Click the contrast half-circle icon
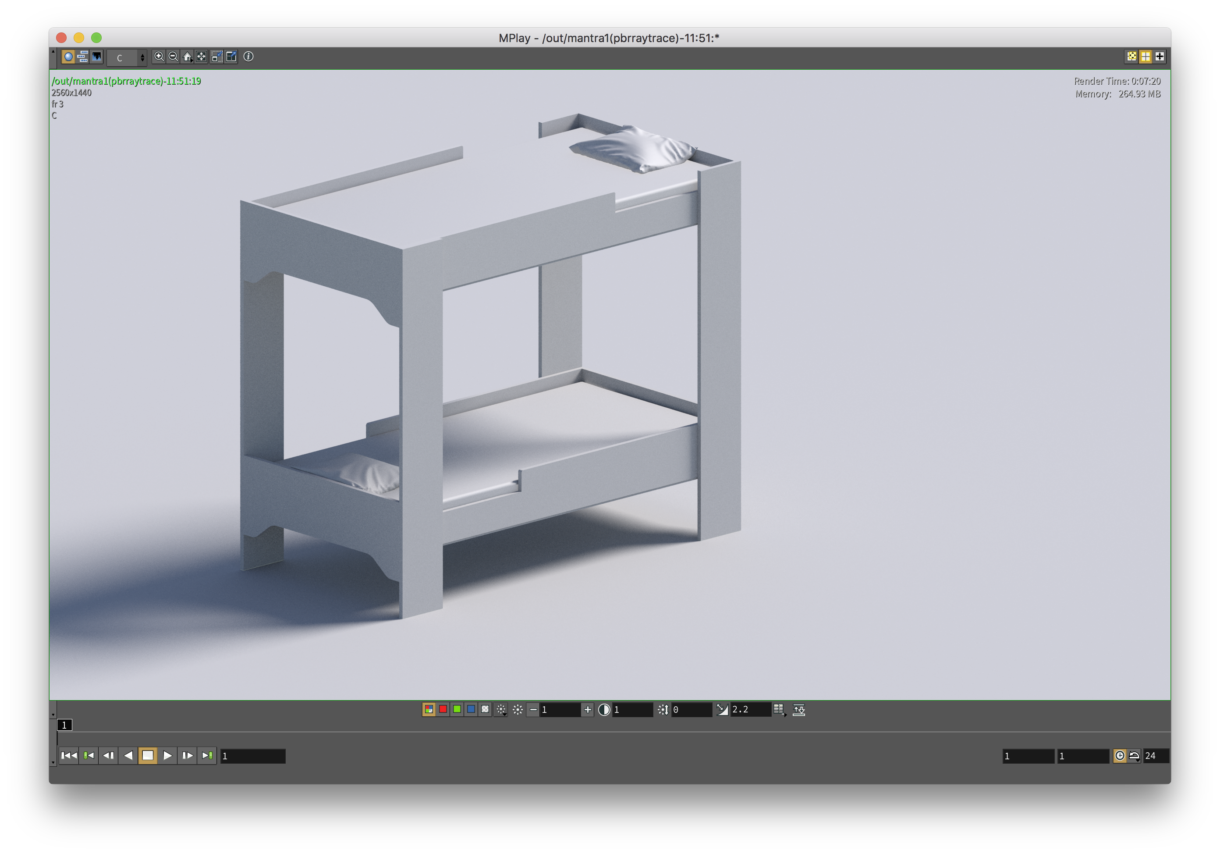 tap(603, 709)
